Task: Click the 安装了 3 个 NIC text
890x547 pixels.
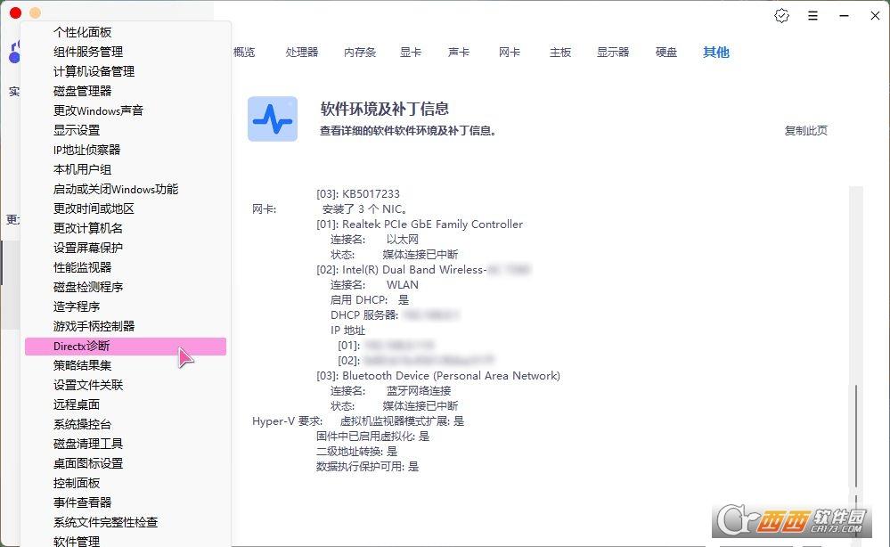Action: (x=364, y=208)
